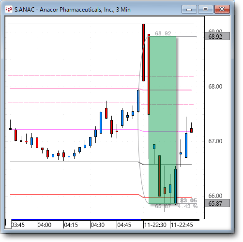Click the 04:15 time axis label
The height and width of the screenshot is (242, 243).
(x=71, y=225)
